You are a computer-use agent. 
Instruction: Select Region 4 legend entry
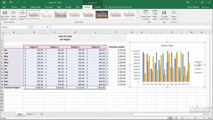[198, 73]
